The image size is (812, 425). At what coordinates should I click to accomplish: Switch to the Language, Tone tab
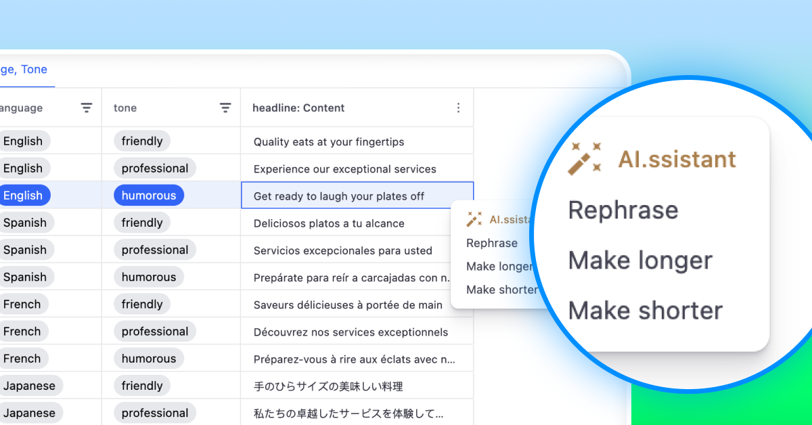(24, 69)
